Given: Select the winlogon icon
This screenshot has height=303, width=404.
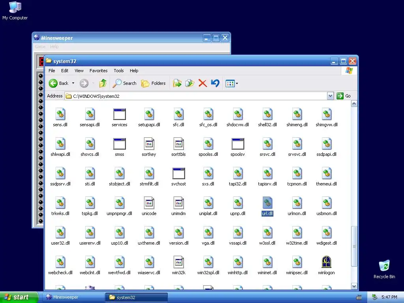Looking at the screenshot, I should click(326, 262).
